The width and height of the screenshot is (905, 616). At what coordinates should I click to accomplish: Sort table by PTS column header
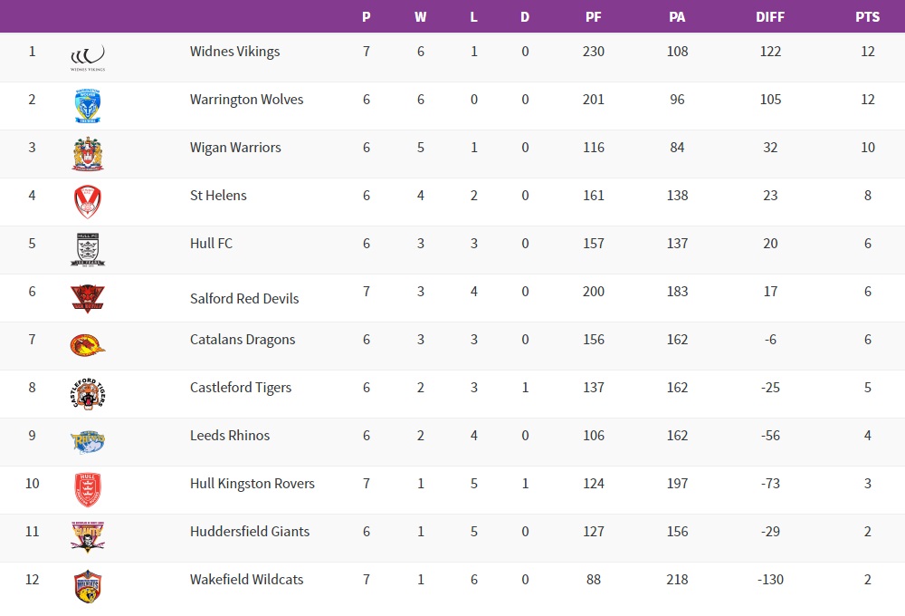[867, 16]
